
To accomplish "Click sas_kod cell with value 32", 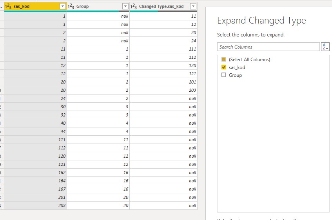I will point(35,115).
